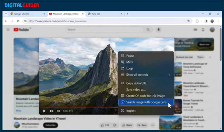Close the Google Chrome tab

pyautogui.click(x=44, y=14)
